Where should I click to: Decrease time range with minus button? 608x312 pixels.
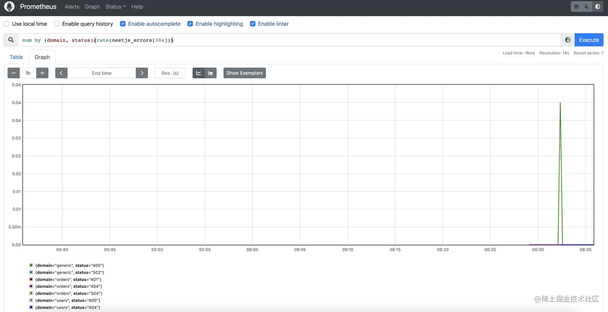point(14,73)
